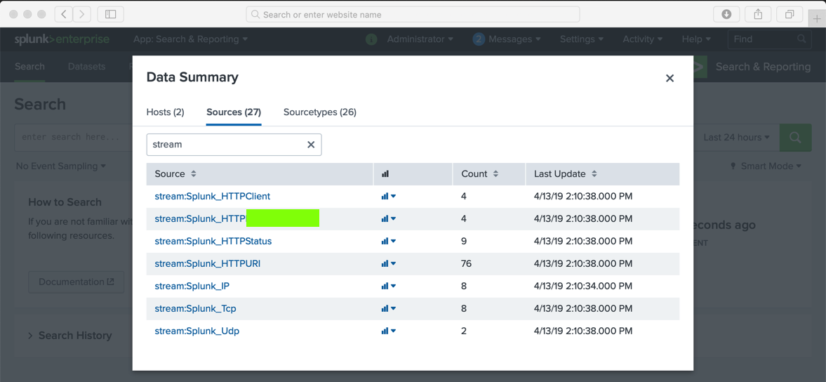This screenshot has height=382, width=826.
Task: Click the Splunk enterprise logo
Action: 62,39
